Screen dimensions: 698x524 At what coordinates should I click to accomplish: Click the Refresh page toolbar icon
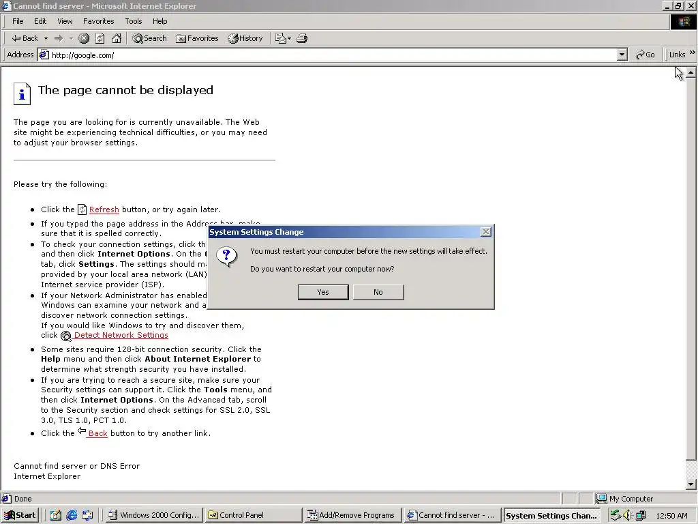[x=100, y=38]
